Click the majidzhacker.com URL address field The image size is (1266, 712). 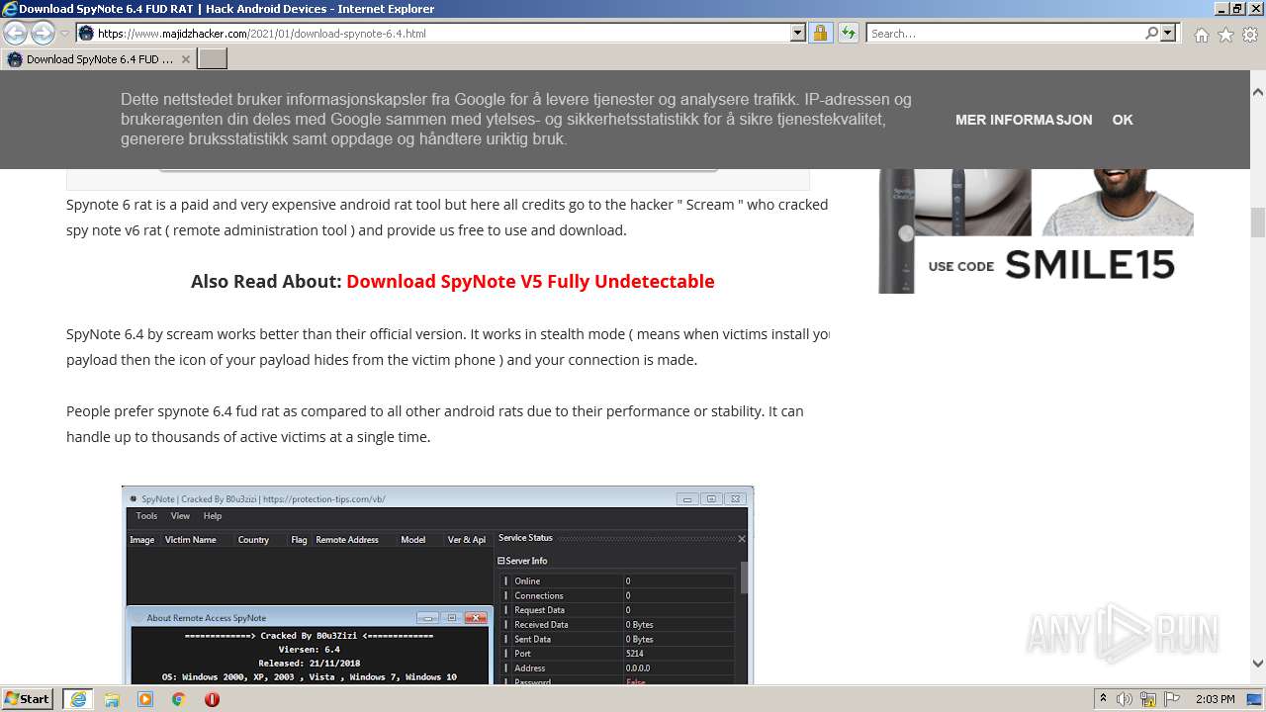[433, 34]
